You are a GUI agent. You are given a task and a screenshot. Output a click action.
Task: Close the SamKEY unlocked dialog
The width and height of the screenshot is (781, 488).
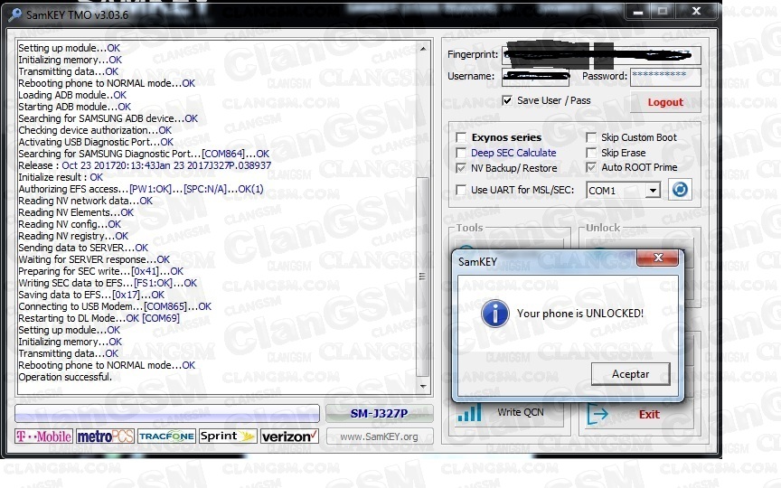click(x=658, y=258)
